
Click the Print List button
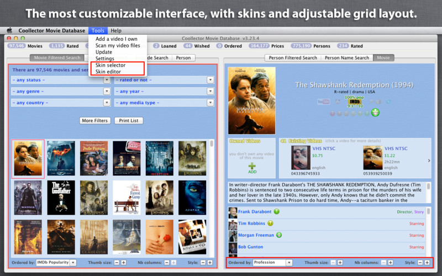pos(129,120)
